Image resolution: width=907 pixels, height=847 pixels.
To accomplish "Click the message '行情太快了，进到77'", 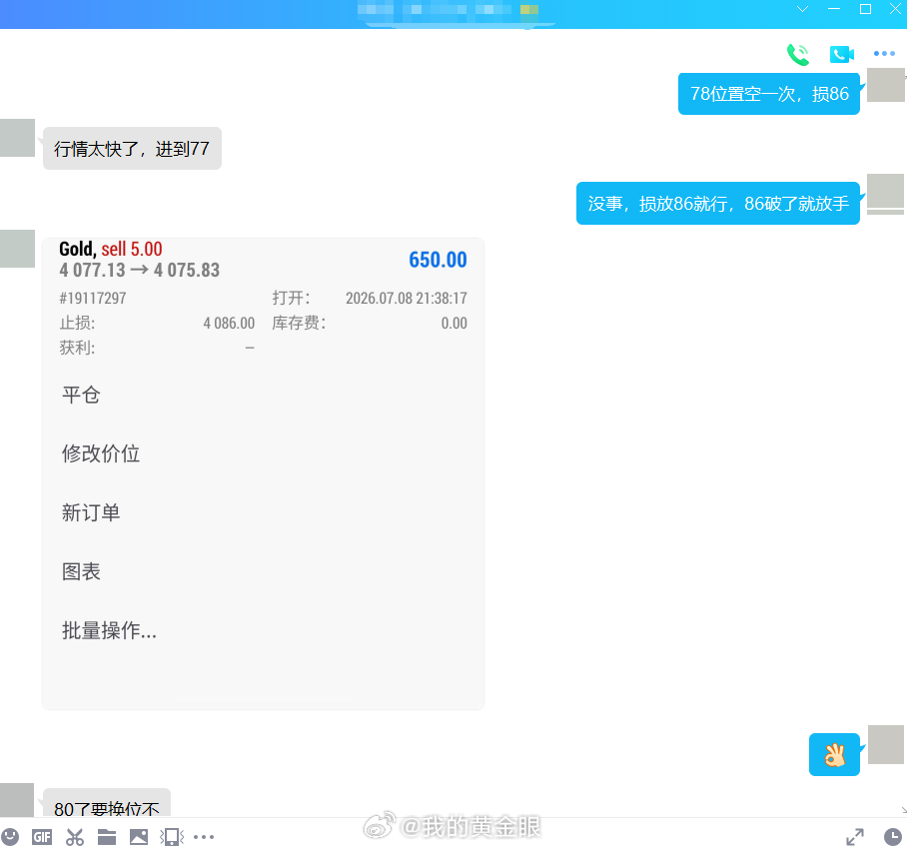I will (132, 149).
